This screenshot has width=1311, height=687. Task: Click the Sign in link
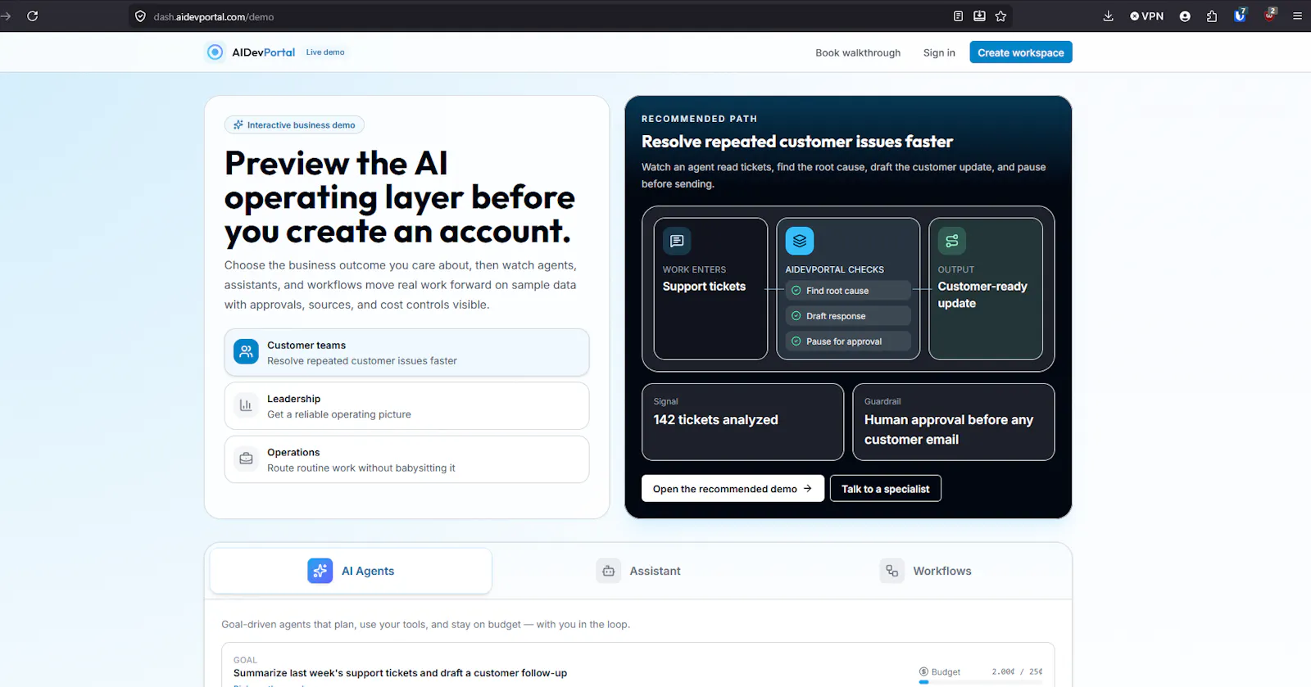pos(939,52)
